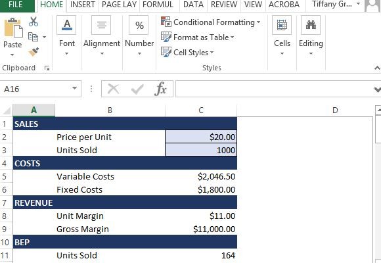Open the Font group button
Image resolution: width=381 pixels, height=263 pixels.
click(x=66, y=25)
